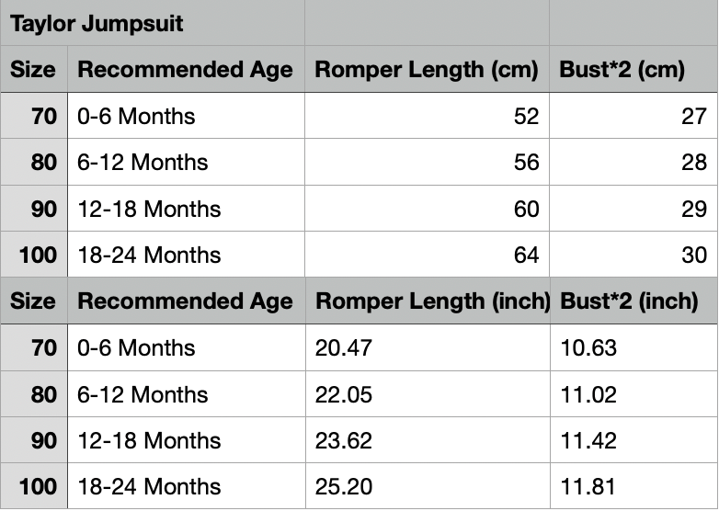Select the cell showing 11.02
The image size is (719, 511).
click(x=588, y=394)
